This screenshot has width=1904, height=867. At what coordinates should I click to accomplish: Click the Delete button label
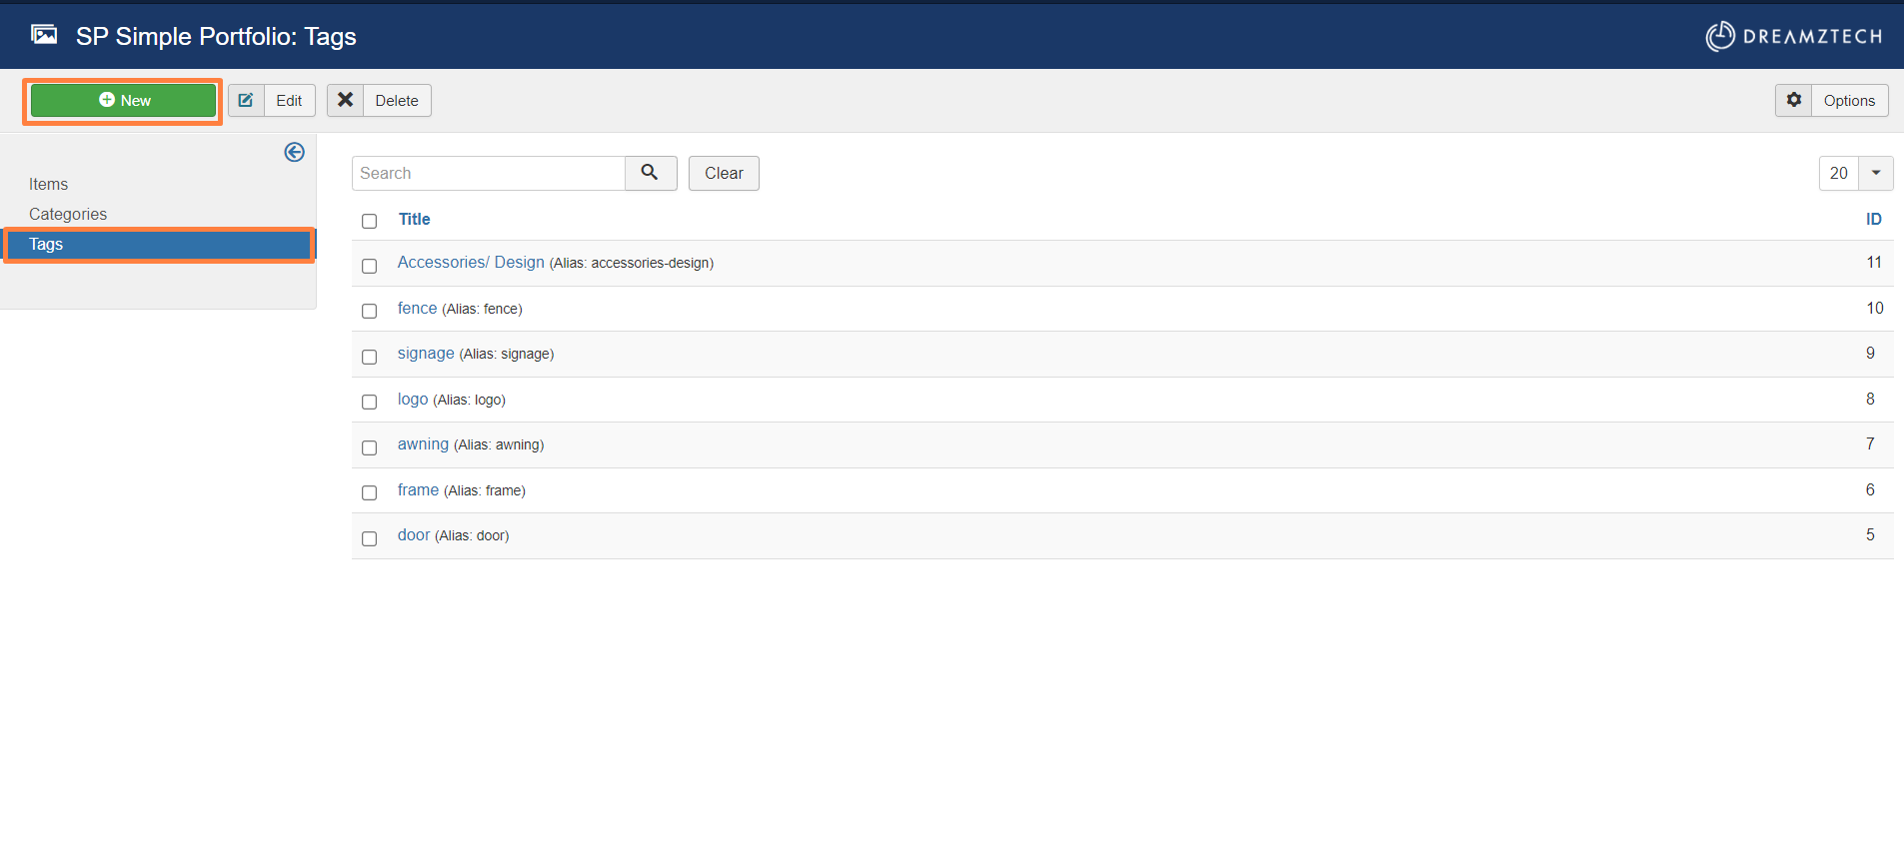pyautogui.click(x=397, y=101)
